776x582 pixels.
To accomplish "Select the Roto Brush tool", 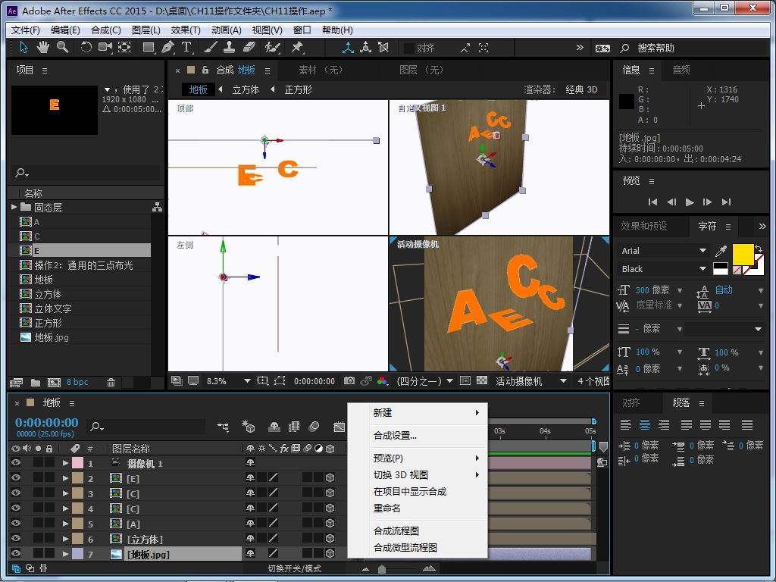I will tap(272, 48).
